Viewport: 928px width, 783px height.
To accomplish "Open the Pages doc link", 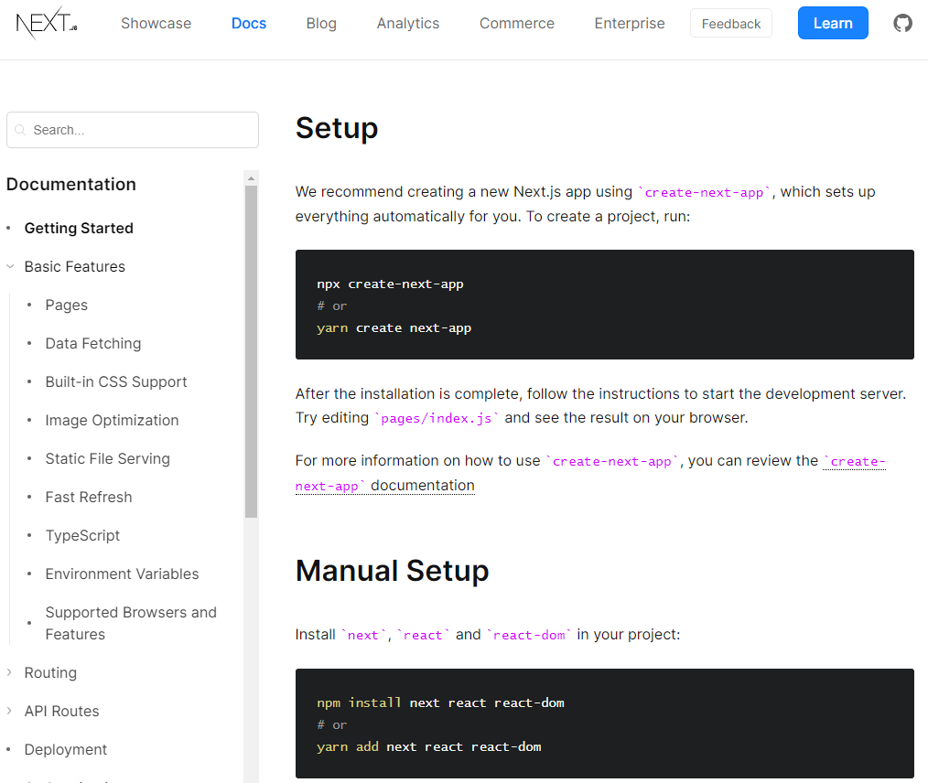I will (66, 306).
